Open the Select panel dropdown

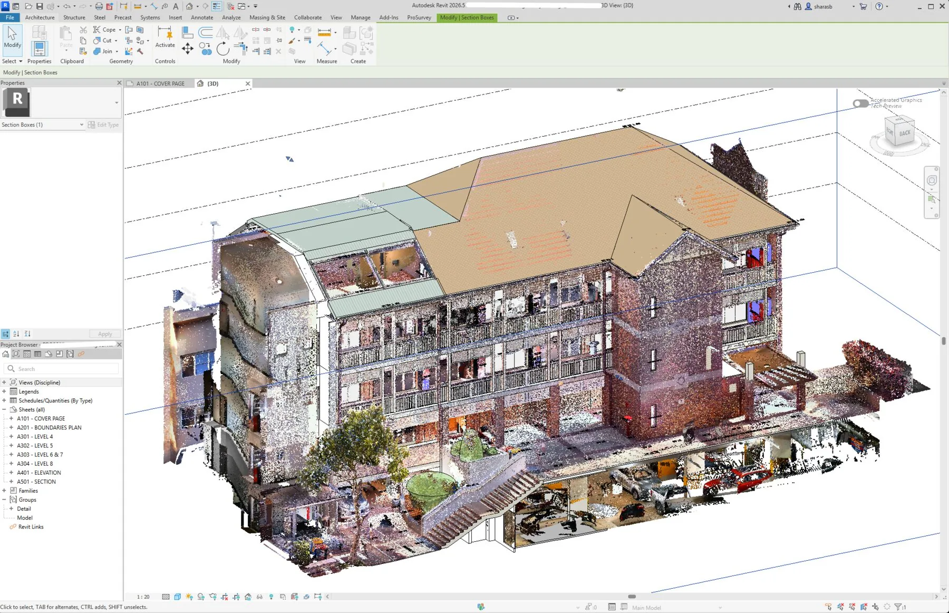(12, 61)
